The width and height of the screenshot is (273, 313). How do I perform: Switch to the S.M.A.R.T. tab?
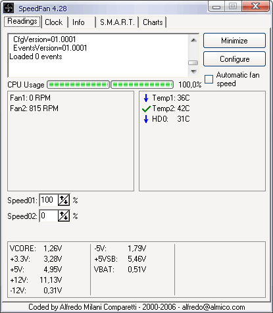tap(117, 22)
